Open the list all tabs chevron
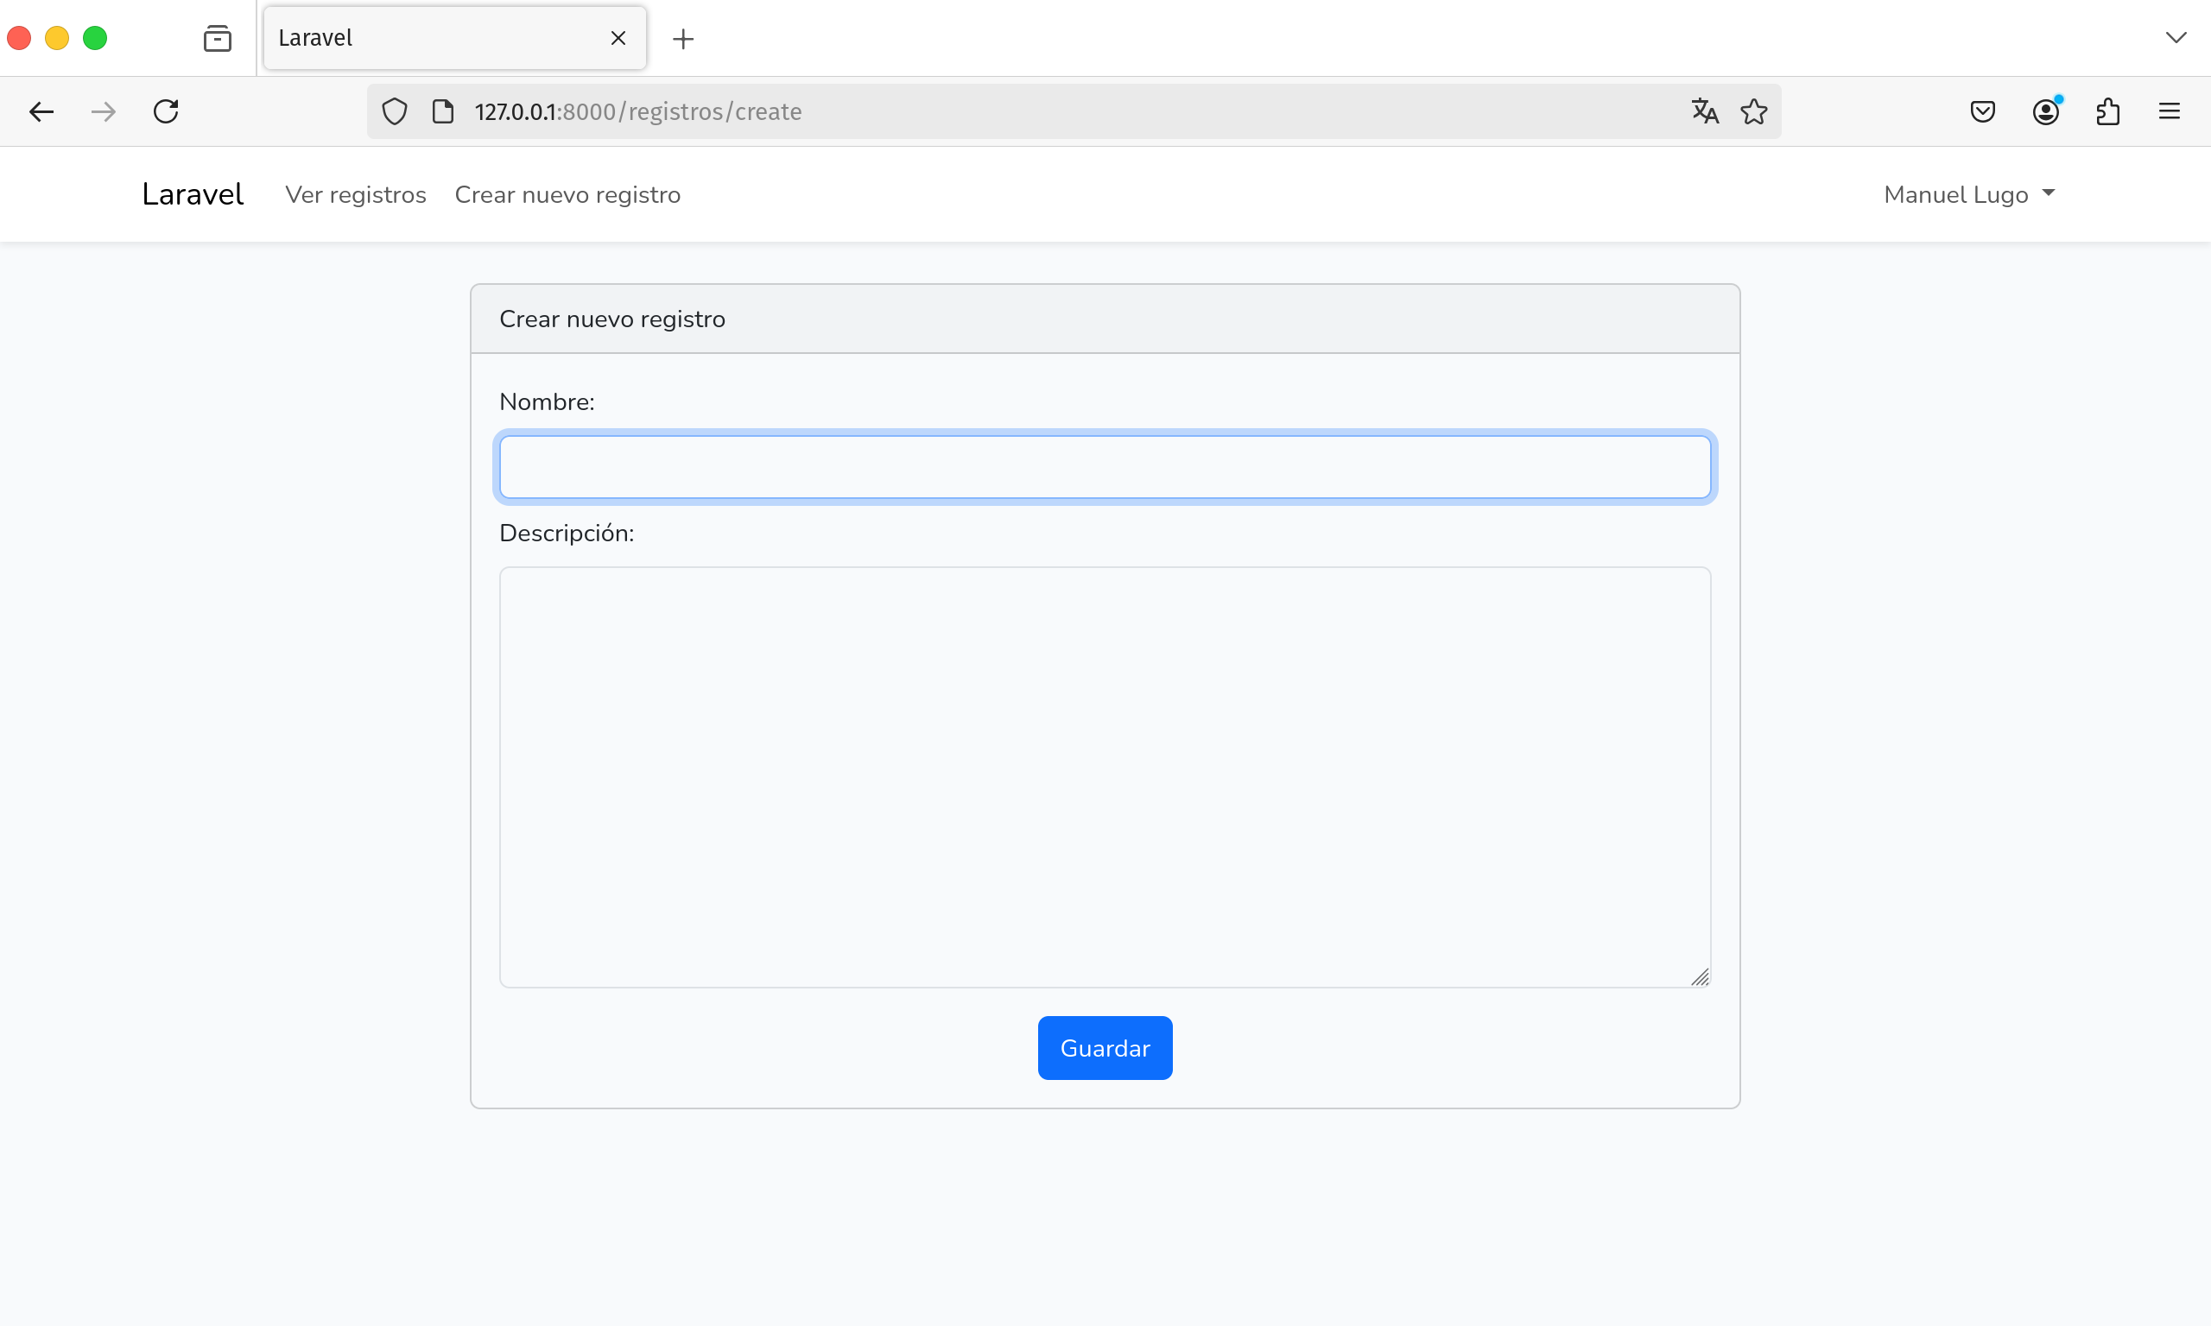This screenshot has height=1326, width=2211. (x=2176, y=37)
